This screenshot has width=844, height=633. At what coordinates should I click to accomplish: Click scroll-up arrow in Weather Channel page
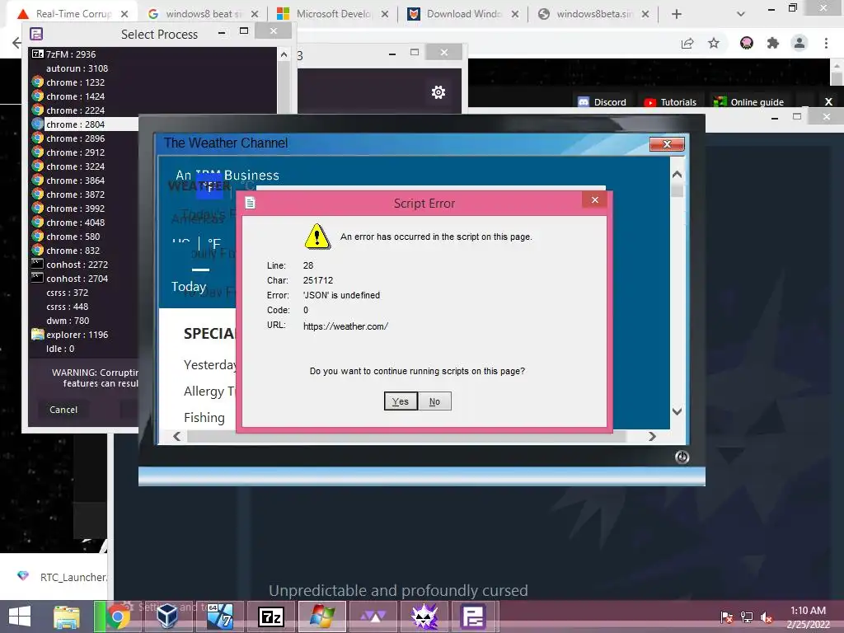coord(678,175)
